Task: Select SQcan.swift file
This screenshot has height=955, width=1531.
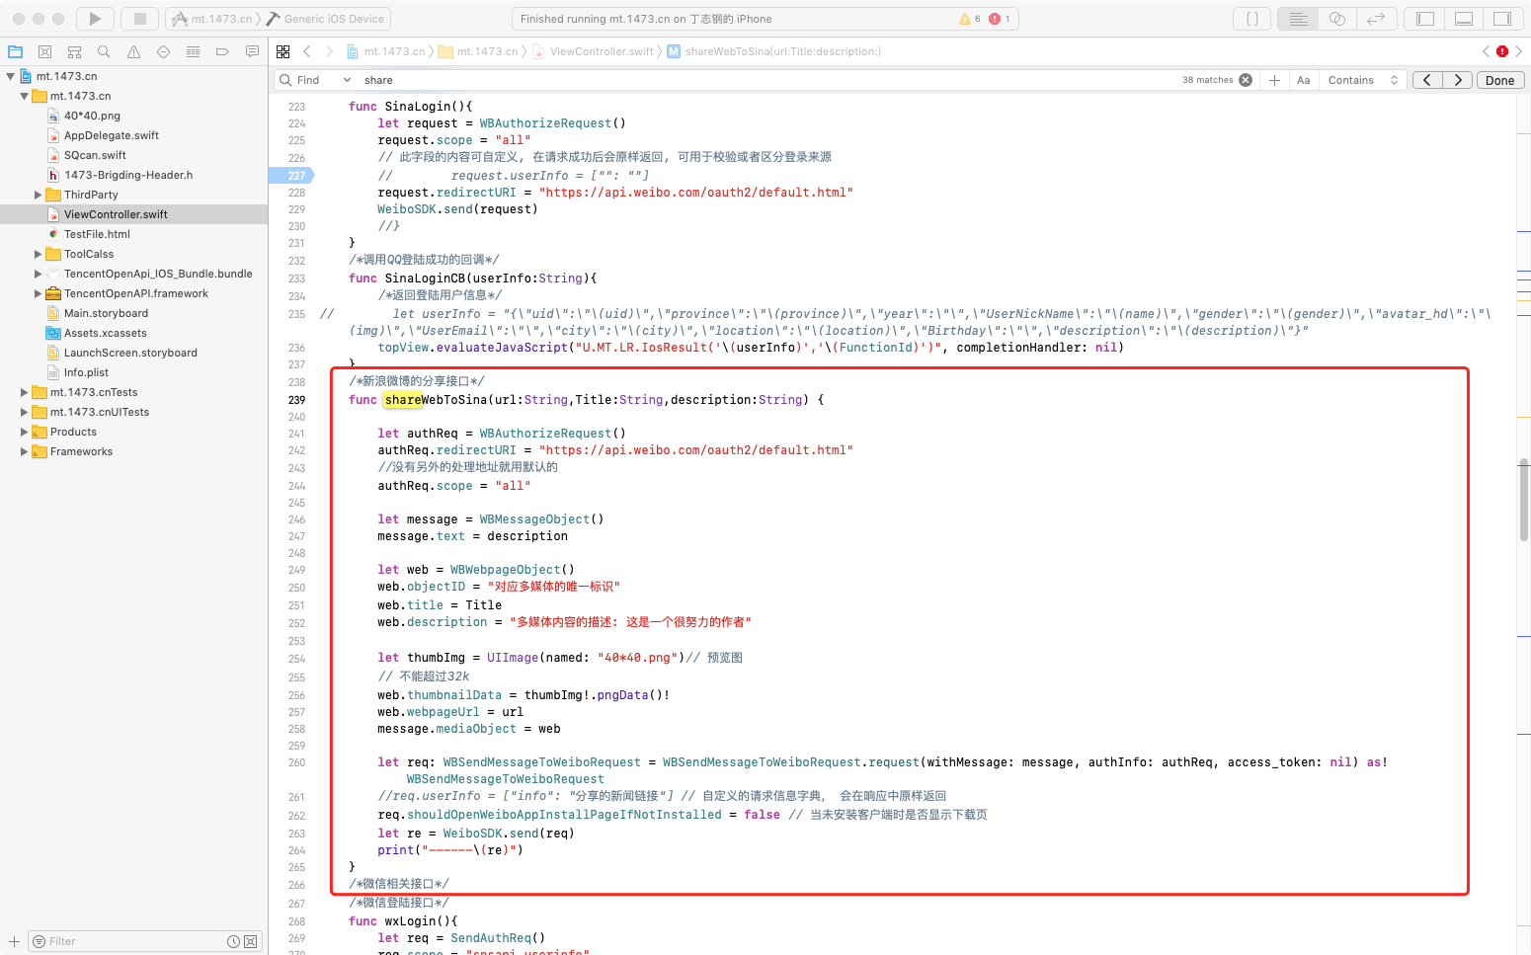Action: pos(95,155)
